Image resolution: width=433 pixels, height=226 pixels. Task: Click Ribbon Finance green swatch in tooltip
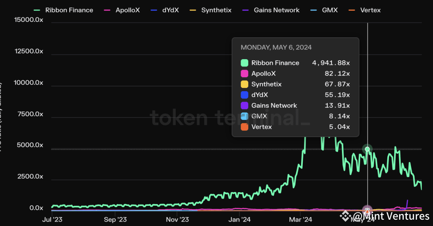(244, 63)
